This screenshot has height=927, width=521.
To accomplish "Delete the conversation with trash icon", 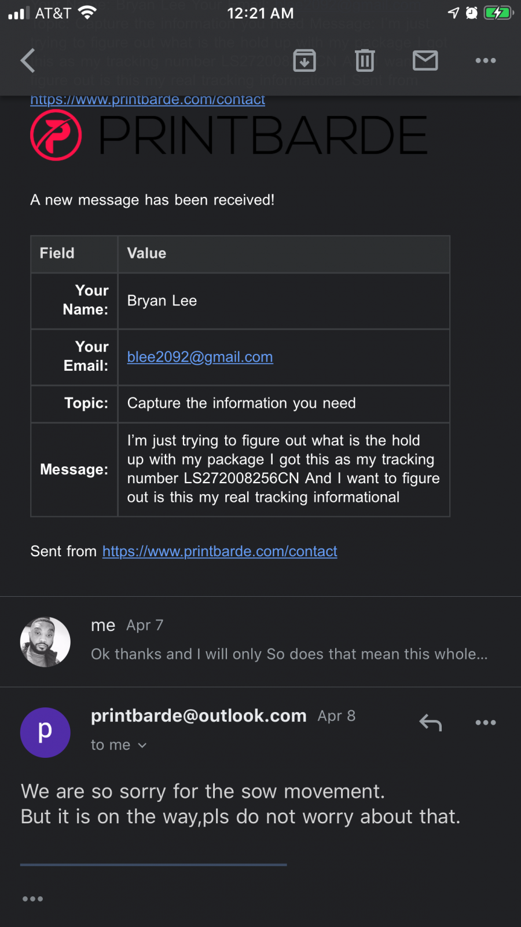I will click(365, 60).
